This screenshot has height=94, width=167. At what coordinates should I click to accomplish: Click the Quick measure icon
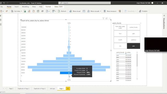pyautogui.click(x=120, y=11)
